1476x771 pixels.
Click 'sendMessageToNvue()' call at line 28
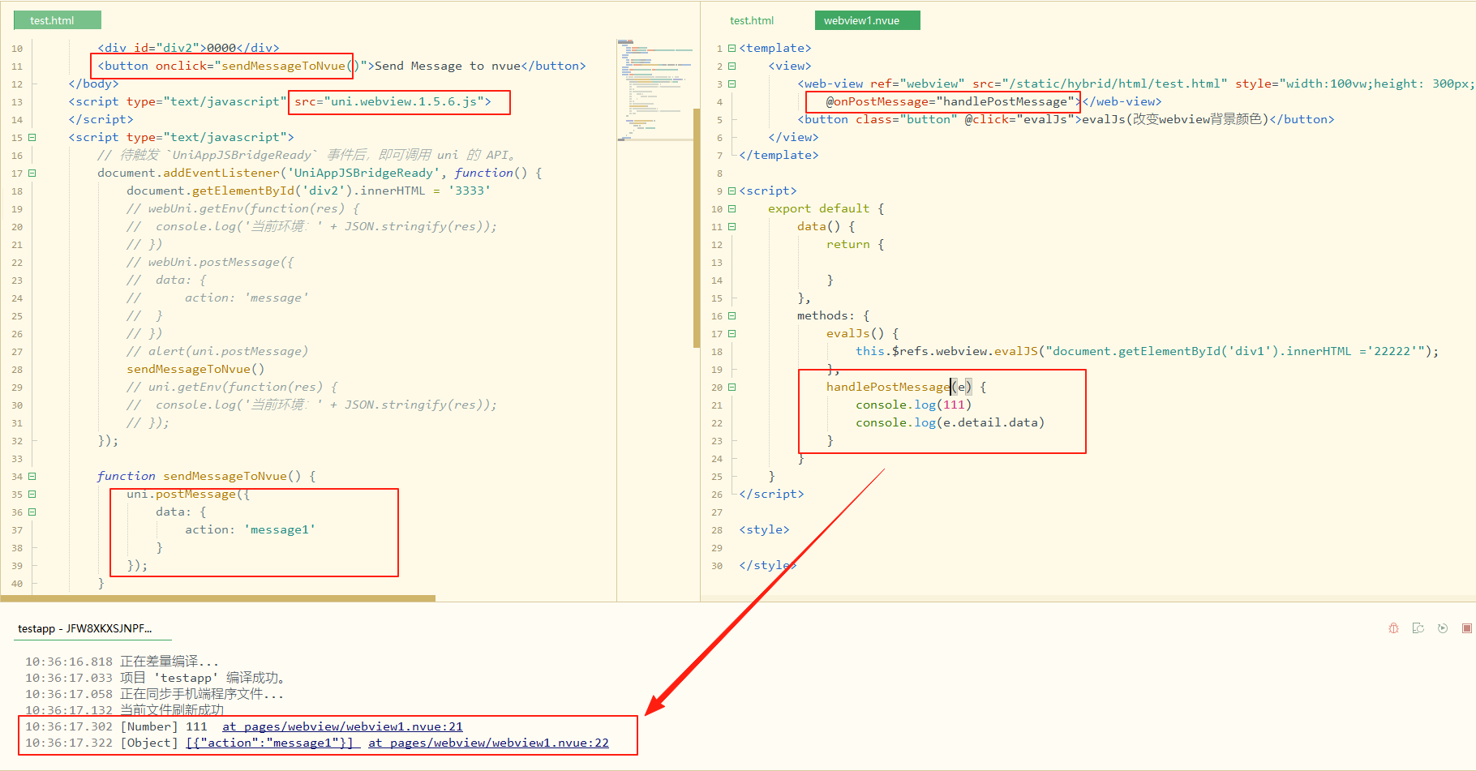tap(195, 369)
